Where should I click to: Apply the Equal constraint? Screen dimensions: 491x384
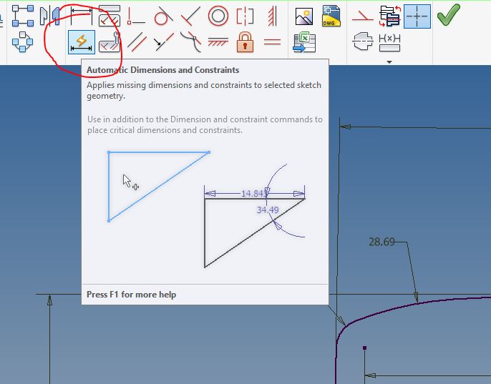pyautogui.click(x=272, y=41)
